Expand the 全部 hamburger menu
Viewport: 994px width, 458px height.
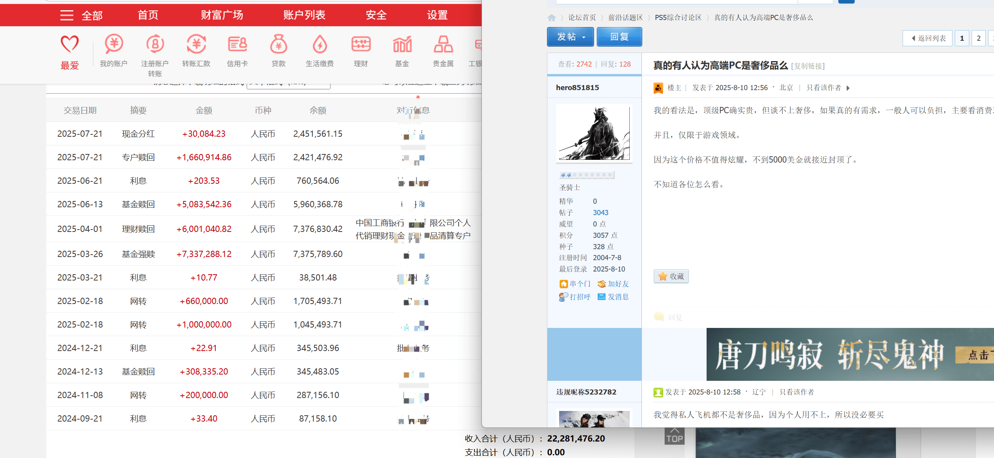pos(67,15)
